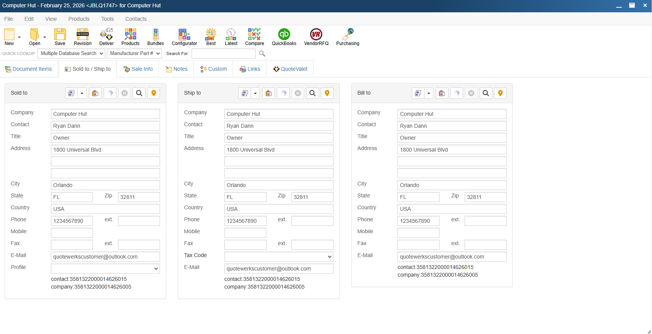This screenshot has width=652, height=334.
Task: Click the Search For input field
Action: (x=224, y=53)
